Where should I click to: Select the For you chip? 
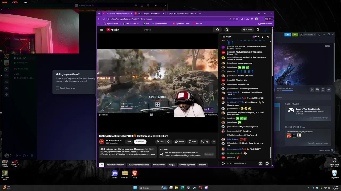(172, 164)
